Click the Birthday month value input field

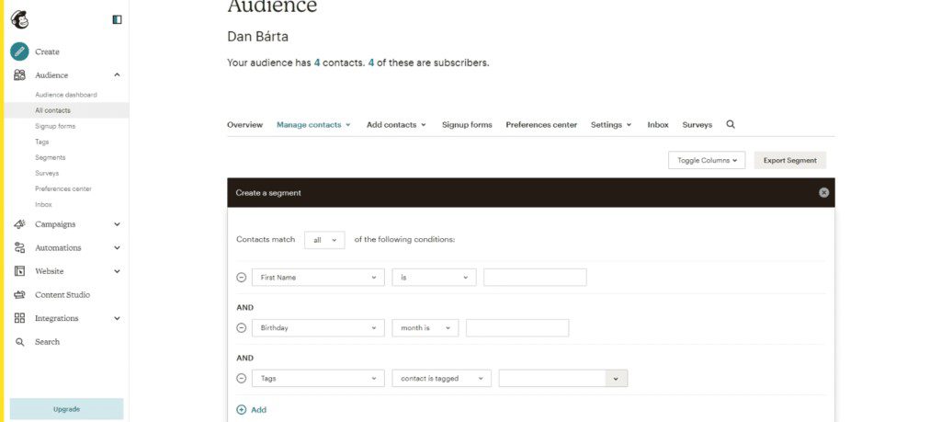click(x=517, y=327)
